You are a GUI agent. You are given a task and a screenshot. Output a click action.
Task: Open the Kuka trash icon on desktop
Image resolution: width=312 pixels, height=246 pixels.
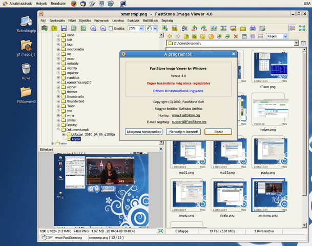click(x=26, y=68)
